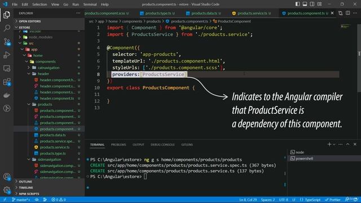Collapse the ESTORE workspace section
The image size is (361, 203).
(24, 28)
